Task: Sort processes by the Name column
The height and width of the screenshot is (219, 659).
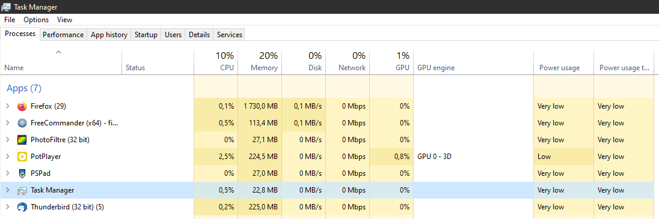Action: 61,62
